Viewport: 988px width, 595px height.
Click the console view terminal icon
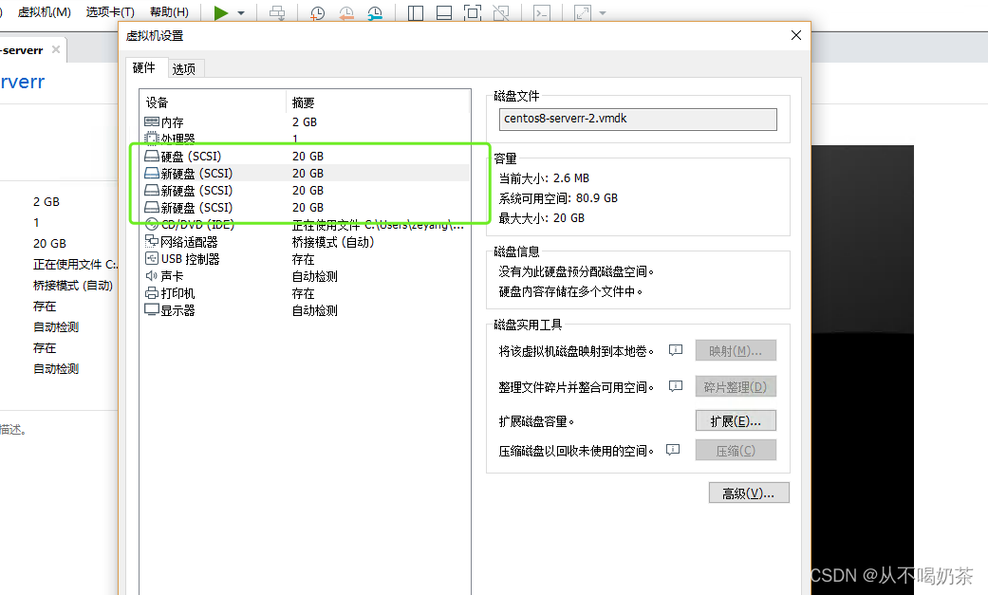542,12
